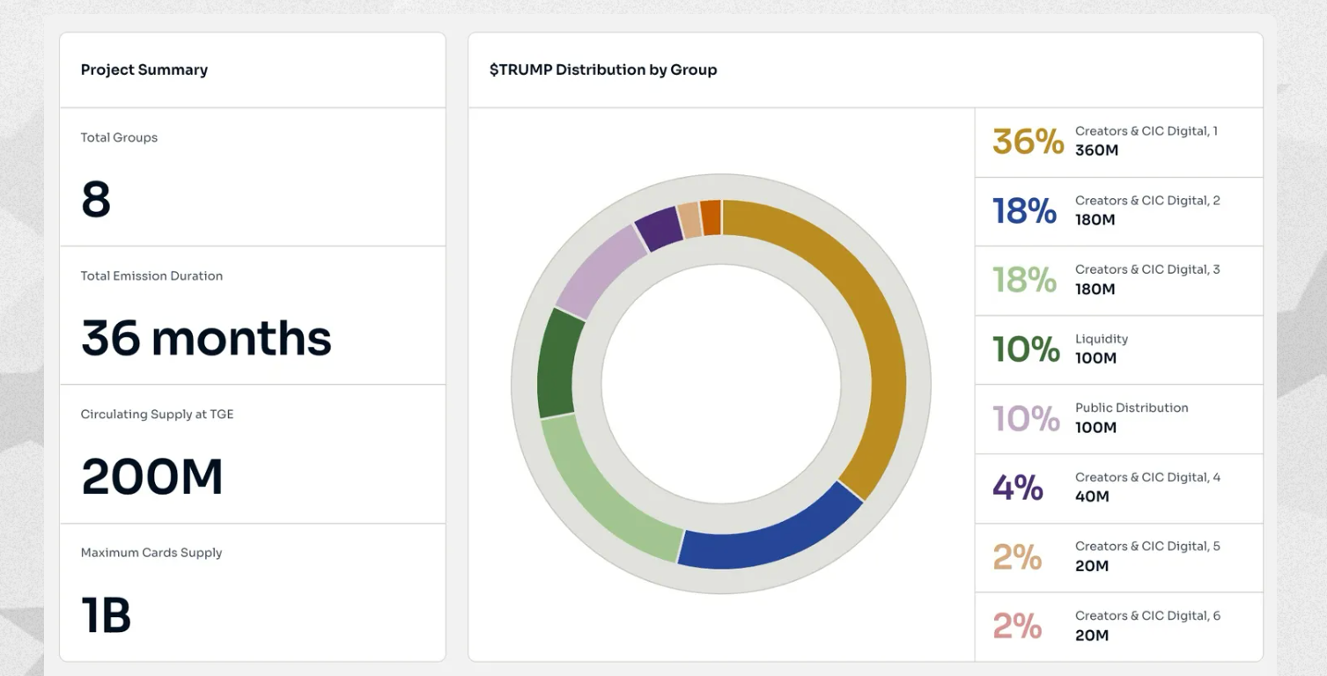Select the Liquidity 100M legend entry

1118,349
